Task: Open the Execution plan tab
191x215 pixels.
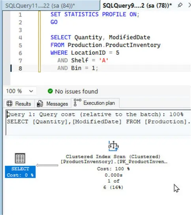Action: pyautogui.click(x=95, y=103)
